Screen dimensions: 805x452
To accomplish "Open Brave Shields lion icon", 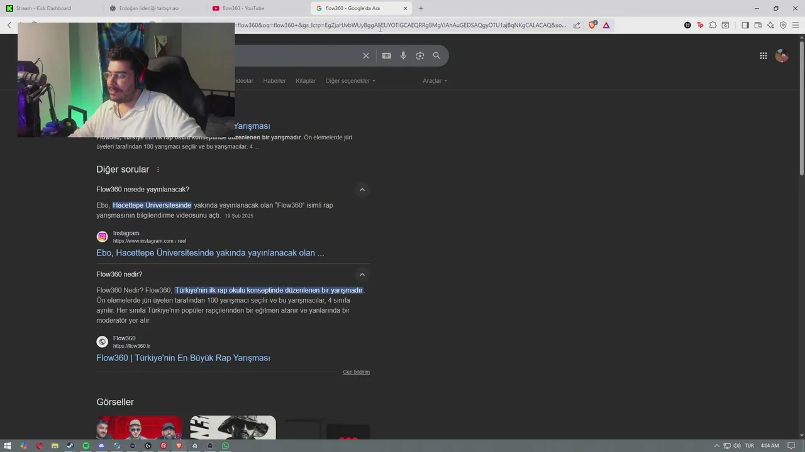I will coord(592,25).
